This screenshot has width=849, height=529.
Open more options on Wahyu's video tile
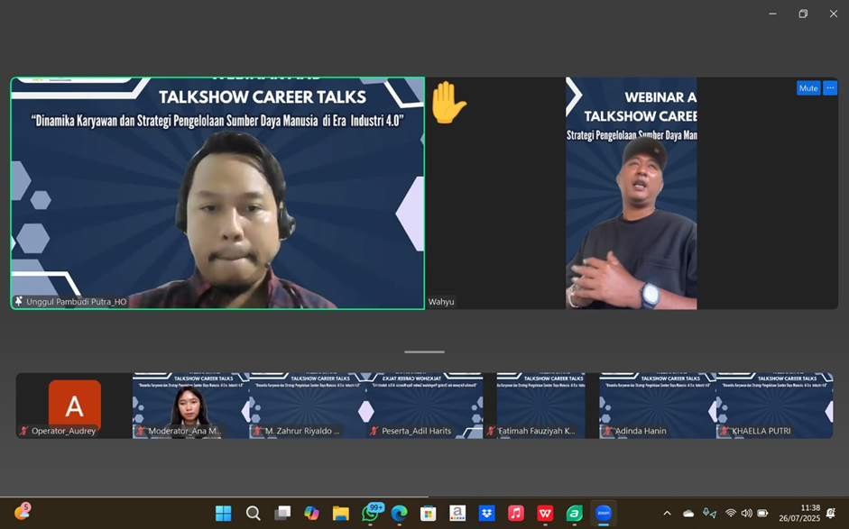[x=830, y=88]
